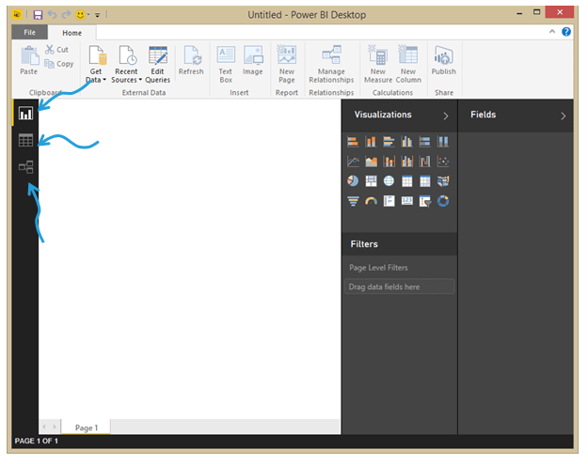Insert a line chart visualization
588x464 pixels.
pyautogui.click(x=353, y=161)
